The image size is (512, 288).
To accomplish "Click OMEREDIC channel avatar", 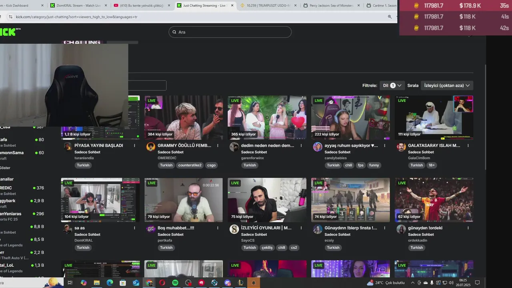I will click(151, 147).
